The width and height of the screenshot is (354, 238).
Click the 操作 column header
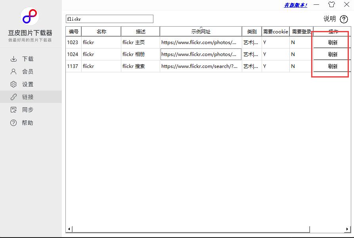pyautogui.click(x=332, y=31)
